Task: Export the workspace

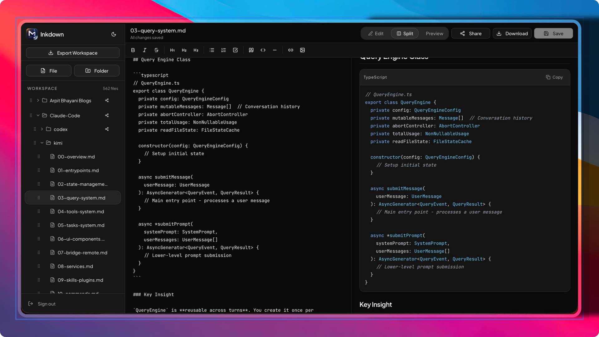Action: 73,53
